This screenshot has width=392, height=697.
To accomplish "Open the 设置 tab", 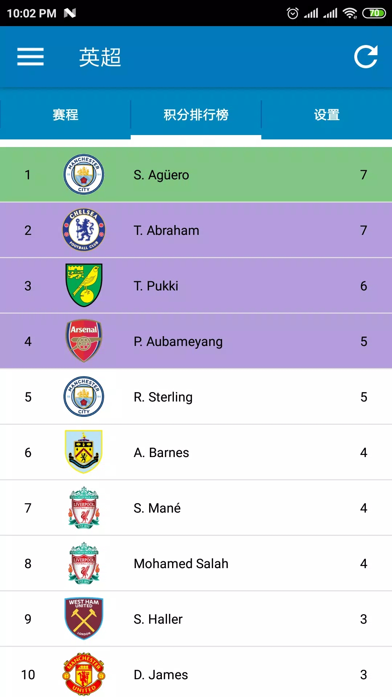I will tap(327, 115).
